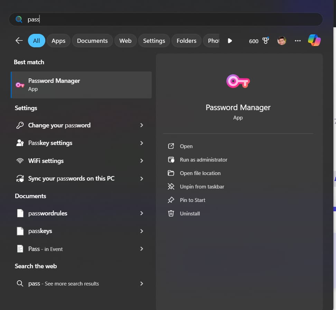The height and width of the screenshot is (310, 336).
Task: Click the Pass in Event document icon
Action: (x=20, y=249)
